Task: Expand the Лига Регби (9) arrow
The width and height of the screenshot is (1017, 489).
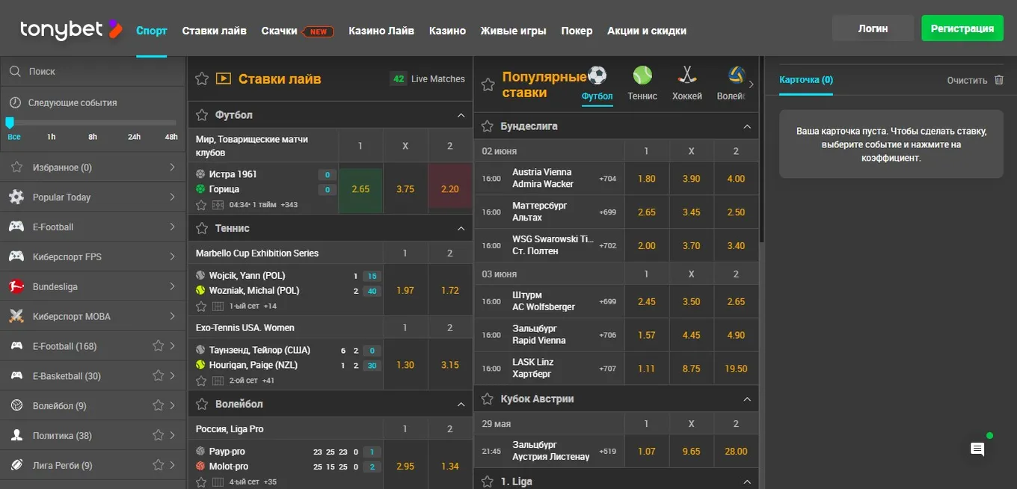Action: click(172, 465)
